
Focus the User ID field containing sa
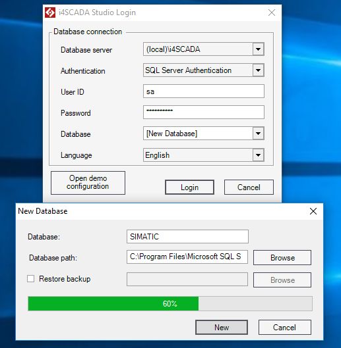[204, 91]
